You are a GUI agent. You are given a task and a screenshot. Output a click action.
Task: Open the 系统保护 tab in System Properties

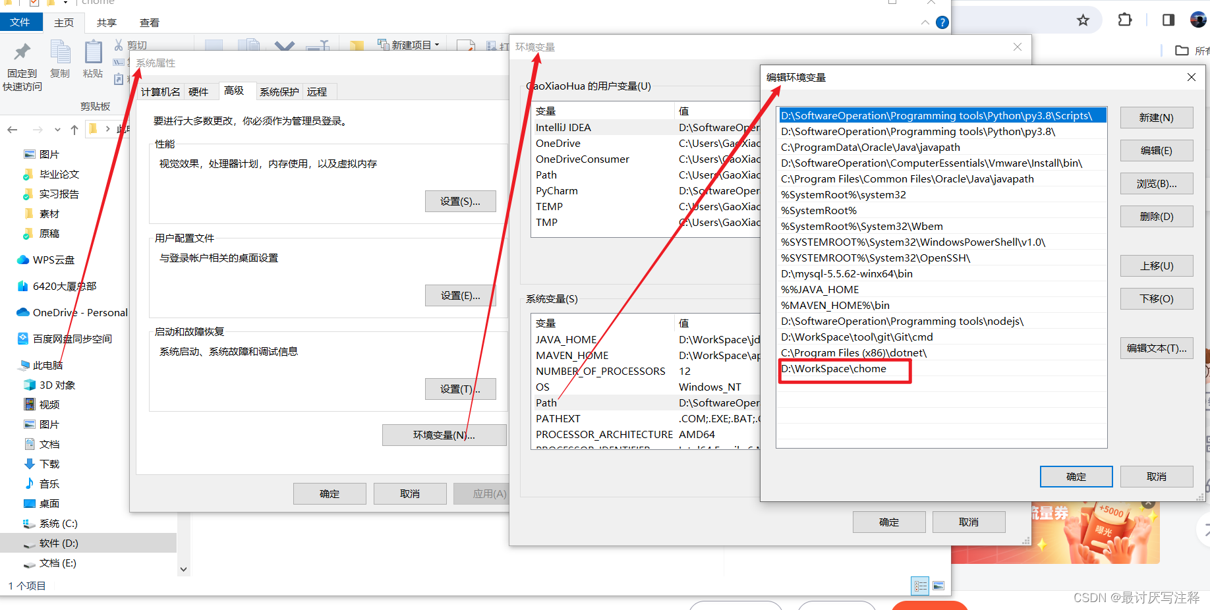click(279, 92)
